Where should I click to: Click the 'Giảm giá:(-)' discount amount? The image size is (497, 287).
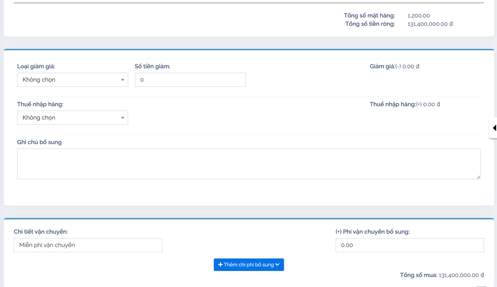(411, 67)
